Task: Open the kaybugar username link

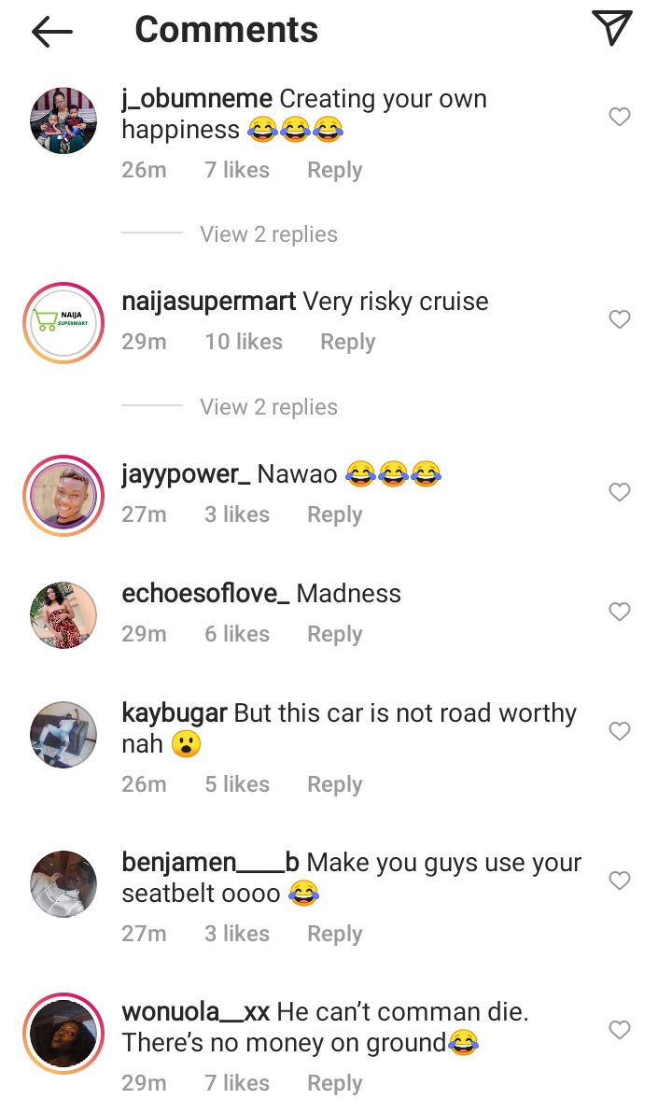Action: coord(175,713)
